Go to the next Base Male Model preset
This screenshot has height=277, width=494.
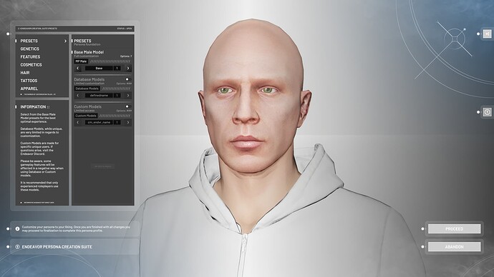coord(128,68)
